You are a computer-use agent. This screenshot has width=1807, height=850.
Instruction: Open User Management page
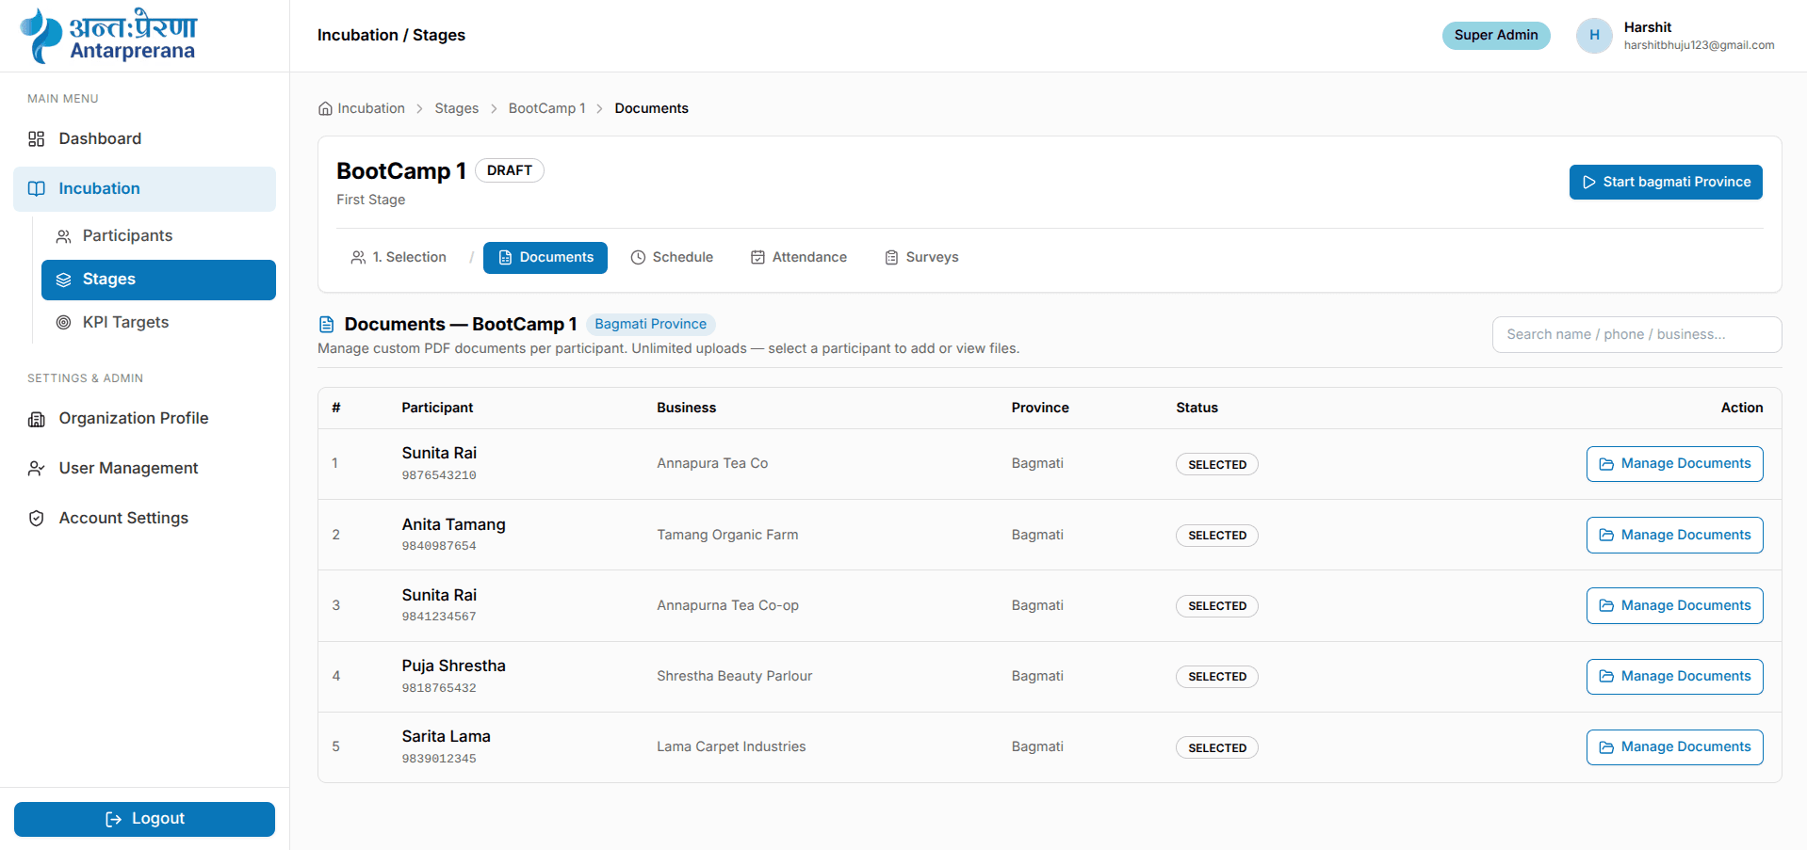tap(144, 469)
